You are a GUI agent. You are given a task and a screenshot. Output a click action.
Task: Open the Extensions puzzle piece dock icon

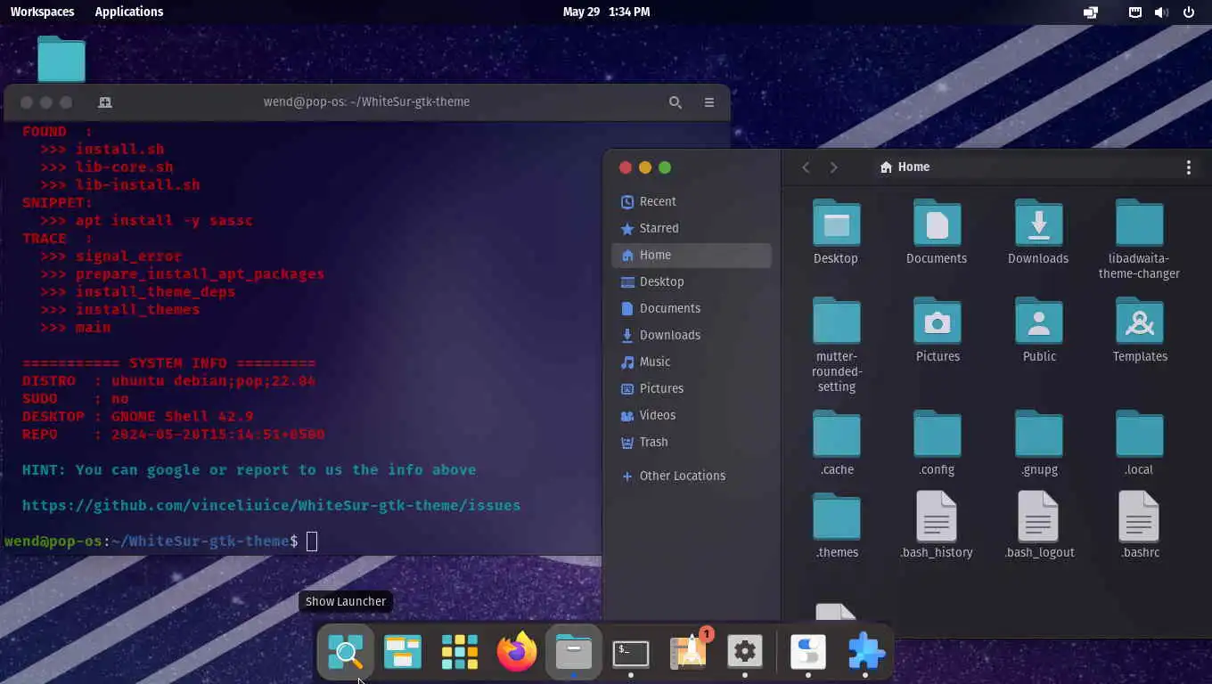tap(865, 652)
